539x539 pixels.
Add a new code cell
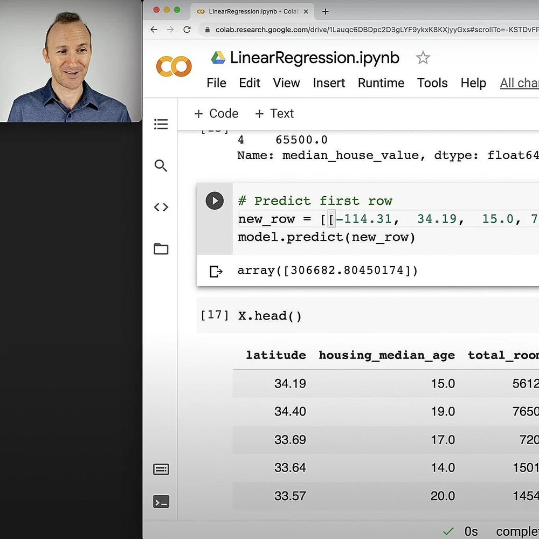tap(216, 113)
